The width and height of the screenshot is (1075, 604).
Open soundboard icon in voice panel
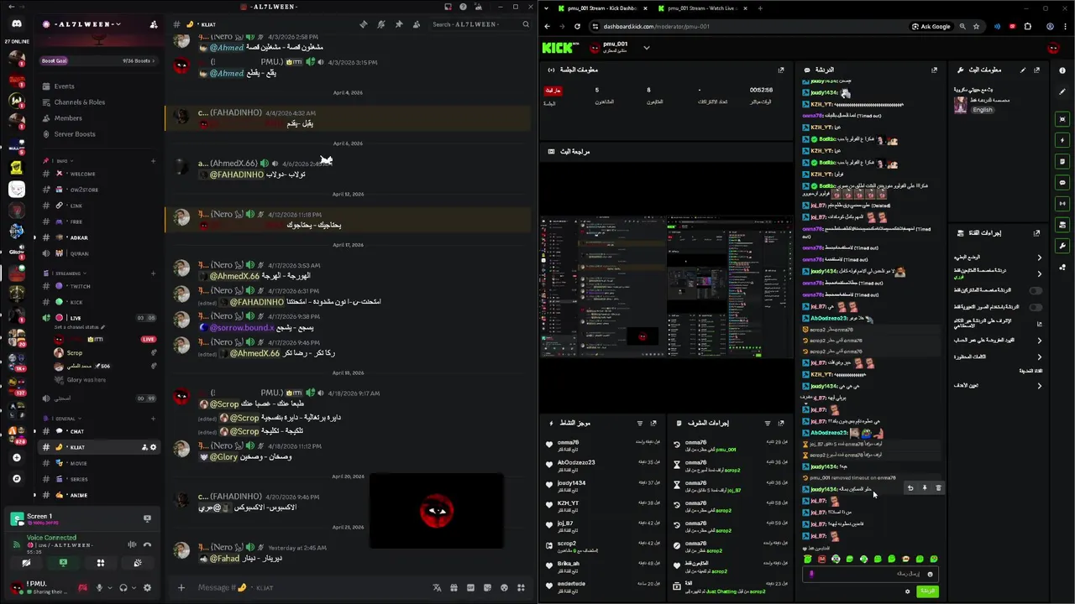[138, 563]
